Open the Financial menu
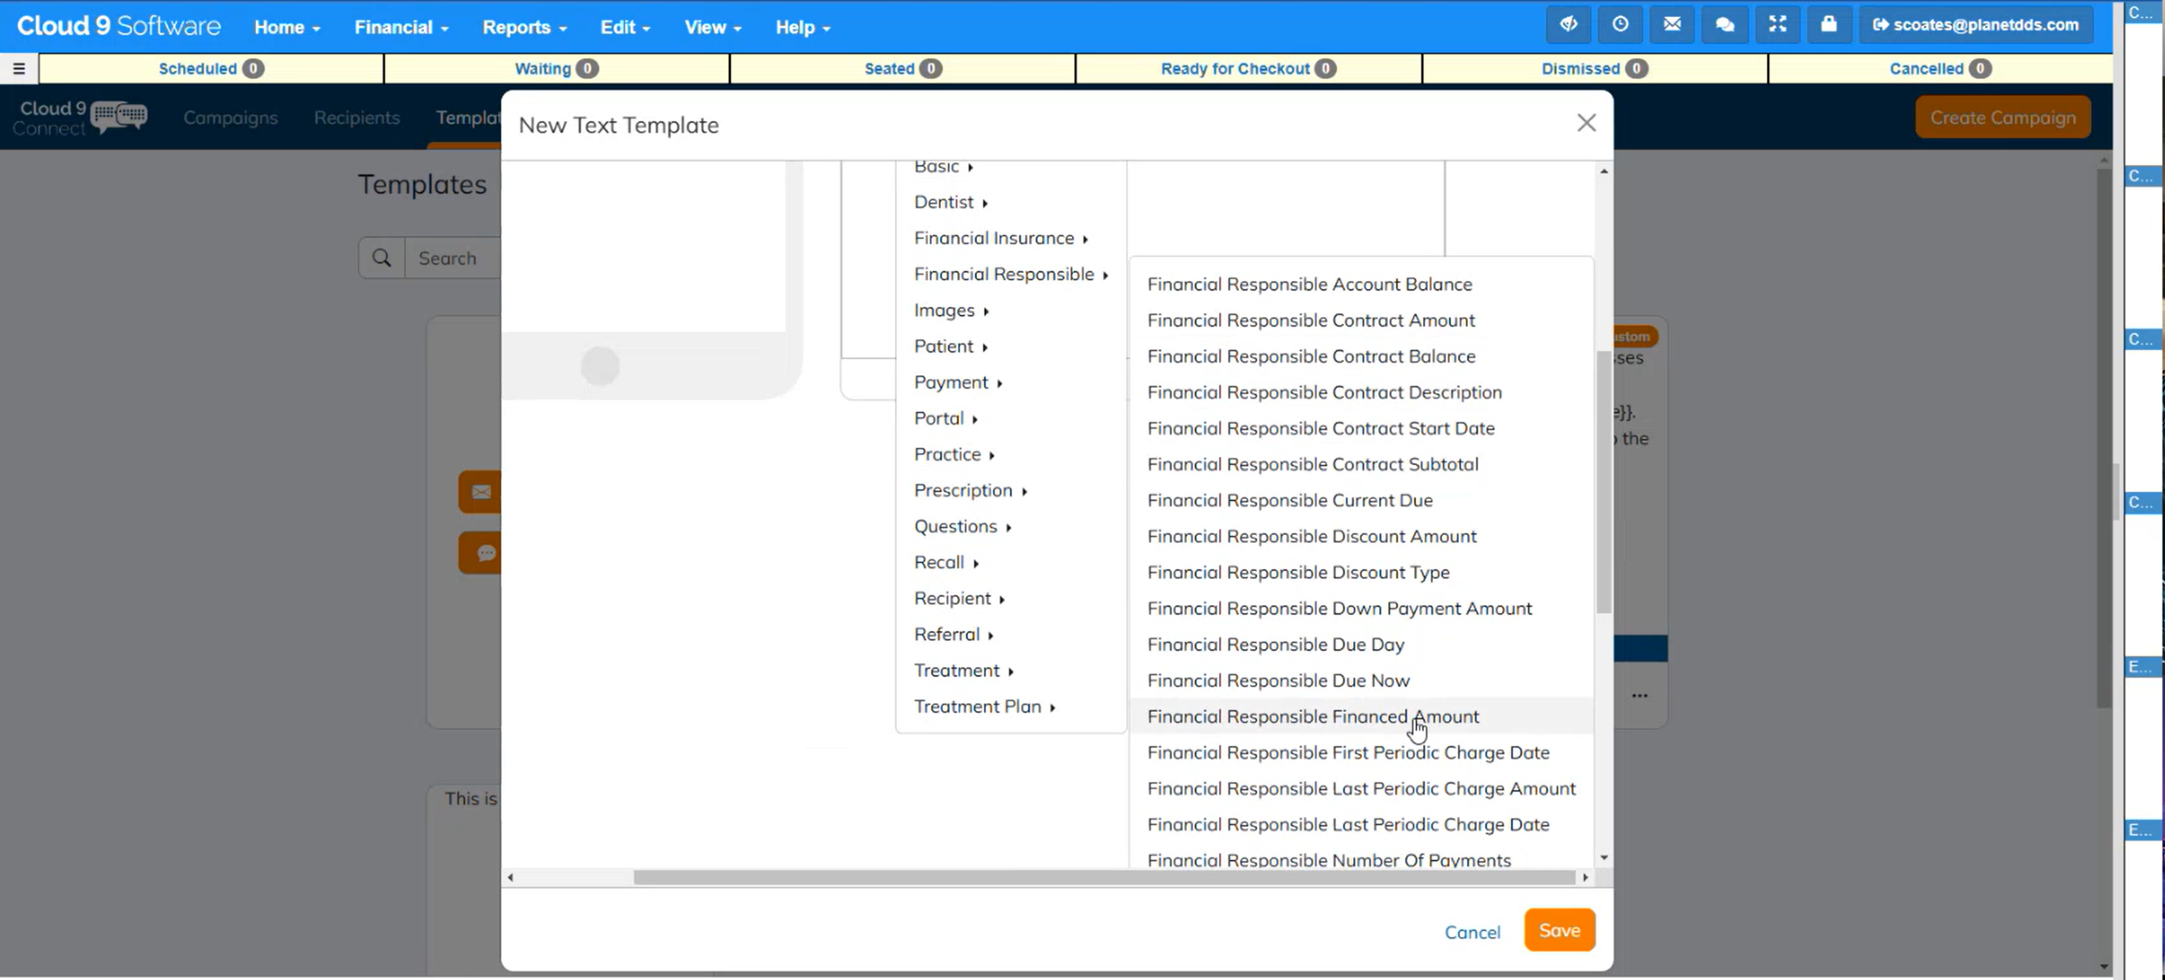 (401, 27)
